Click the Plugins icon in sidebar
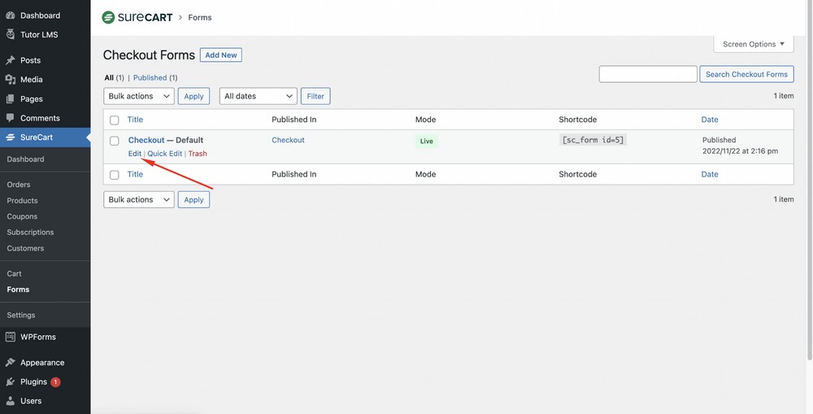The image size is (813, 414). point(10,381)
